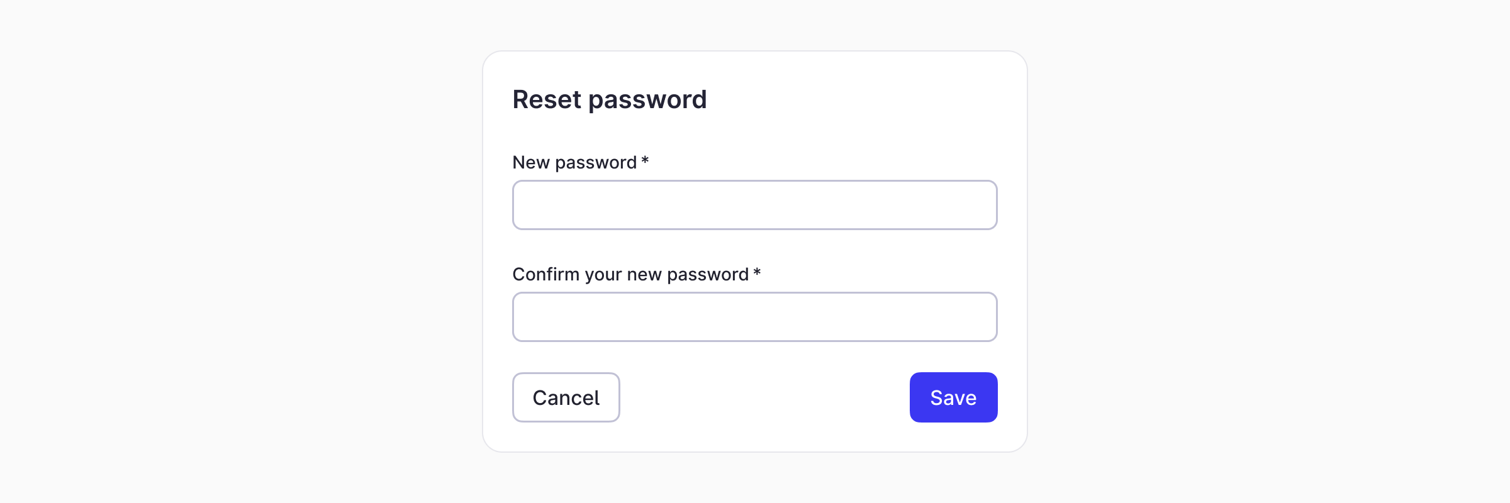The width and height of the screenshot is (1510, 503).
Task: Activate the outlined Cancel button
Action: pos(566,397)
